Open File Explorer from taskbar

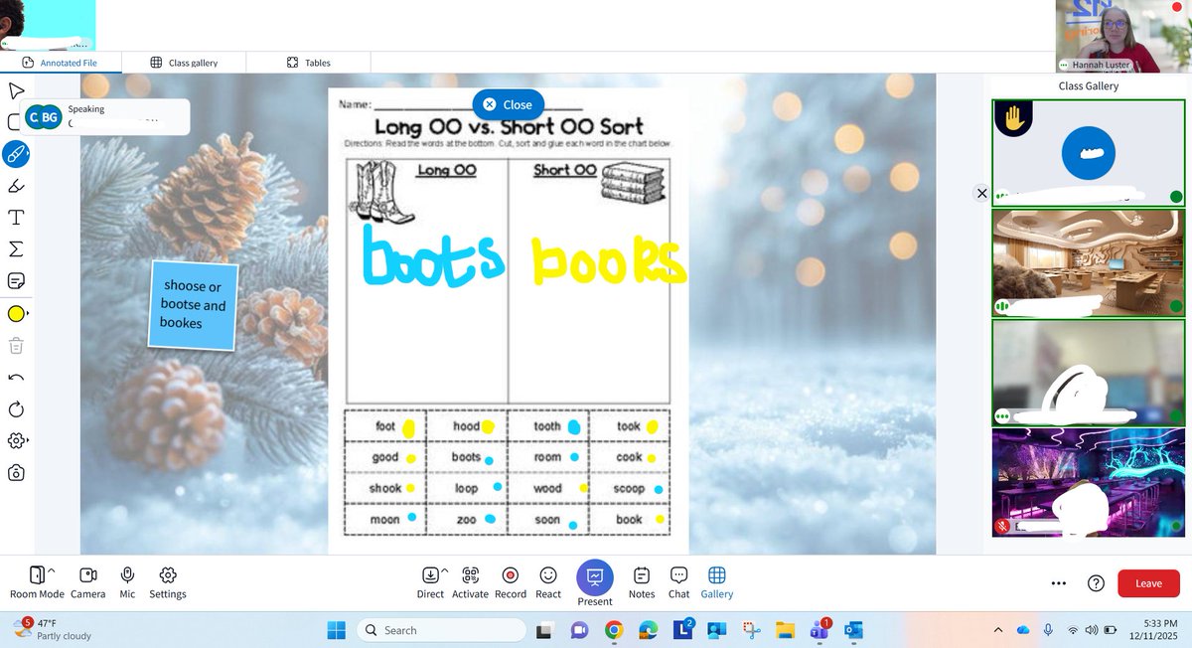coord(785,630)
